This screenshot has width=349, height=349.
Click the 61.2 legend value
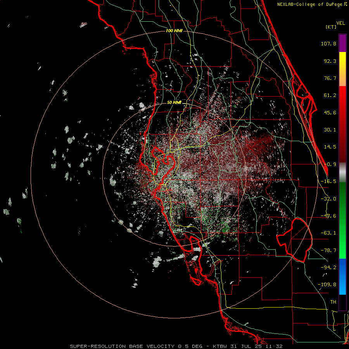pos(330,95)
